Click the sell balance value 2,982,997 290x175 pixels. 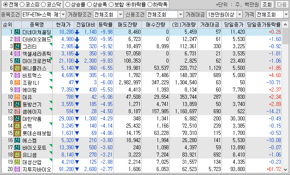(130, 83)
